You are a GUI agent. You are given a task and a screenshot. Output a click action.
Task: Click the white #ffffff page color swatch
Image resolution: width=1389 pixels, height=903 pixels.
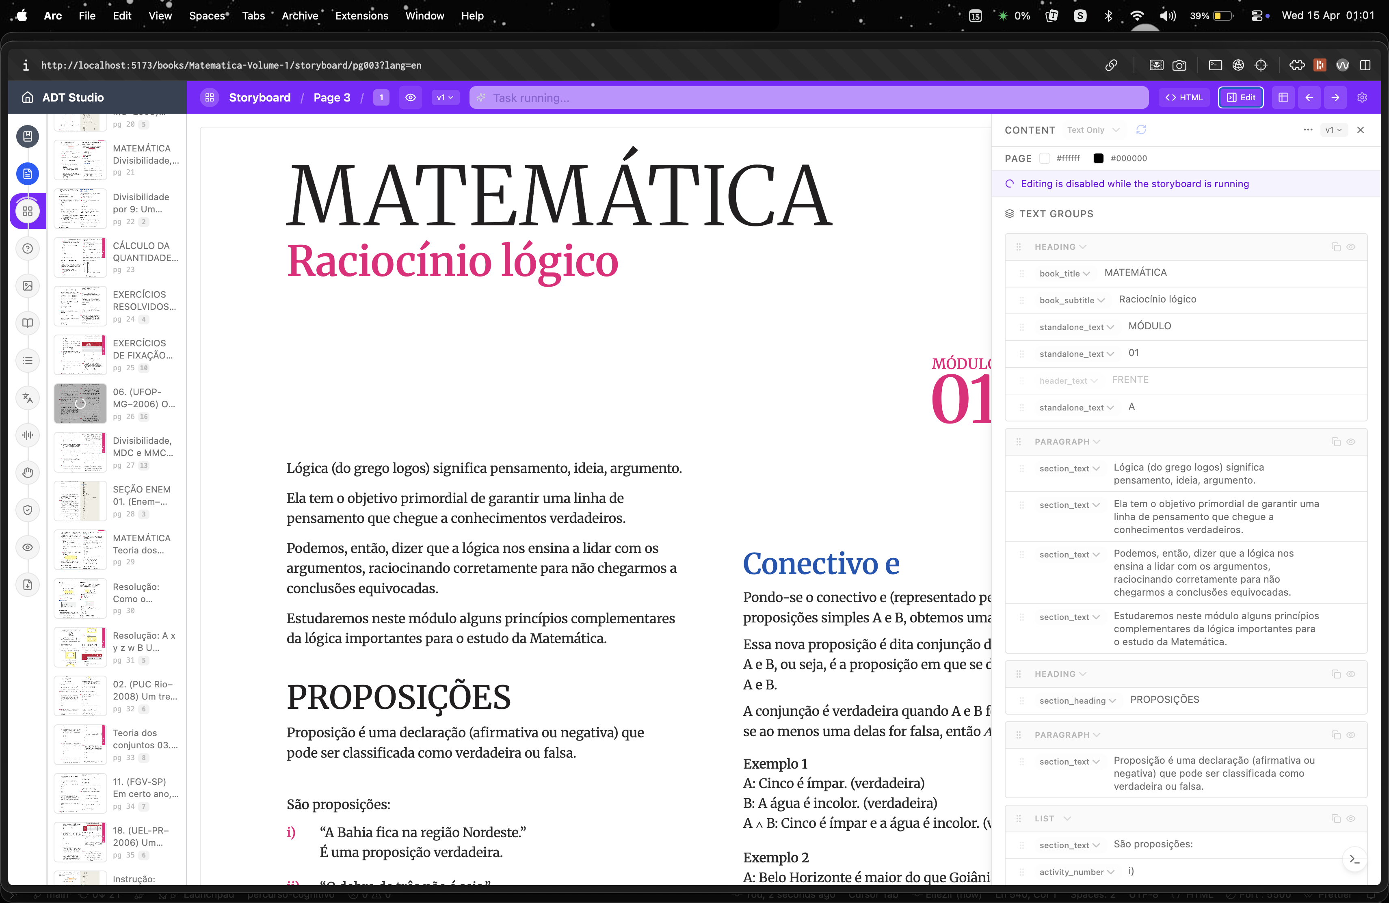pos(1045,158)
